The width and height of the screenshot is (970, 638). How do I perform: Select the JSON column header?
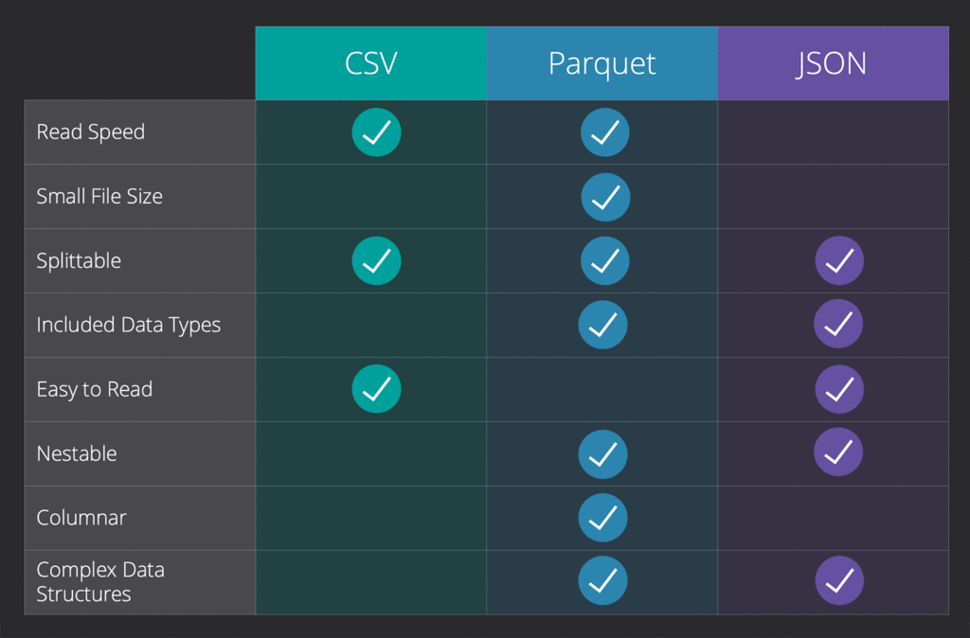(833, 63)
